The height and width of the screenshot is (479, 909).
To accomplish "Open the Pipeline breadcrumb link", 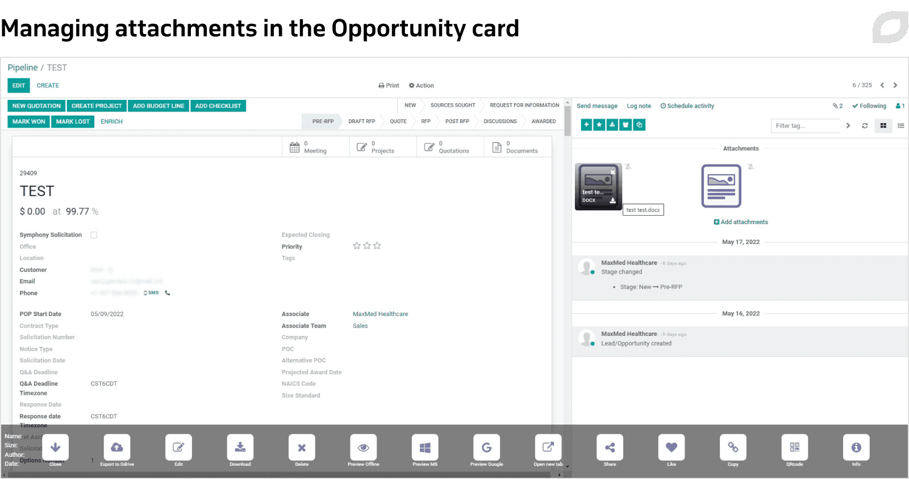I will (x=23, y=68).
